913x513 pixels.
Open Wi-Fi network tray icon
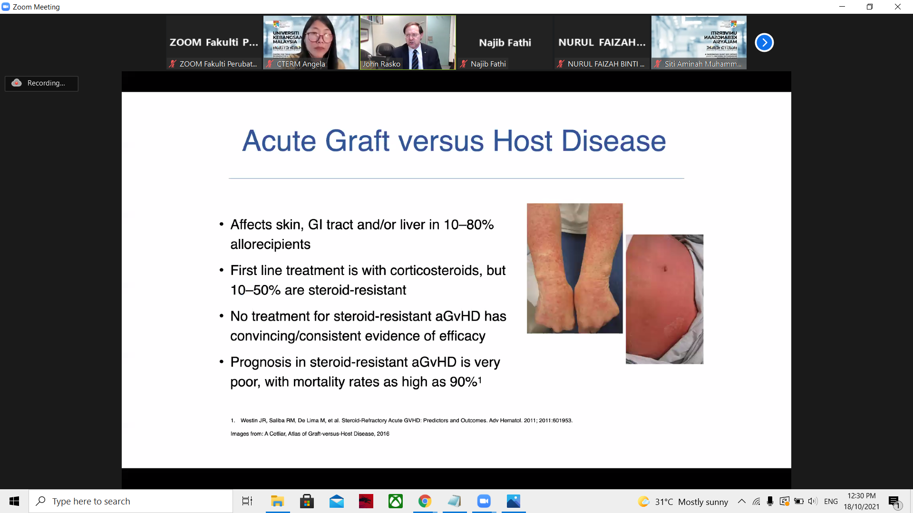pyautogui.click(x=756, y=501)
